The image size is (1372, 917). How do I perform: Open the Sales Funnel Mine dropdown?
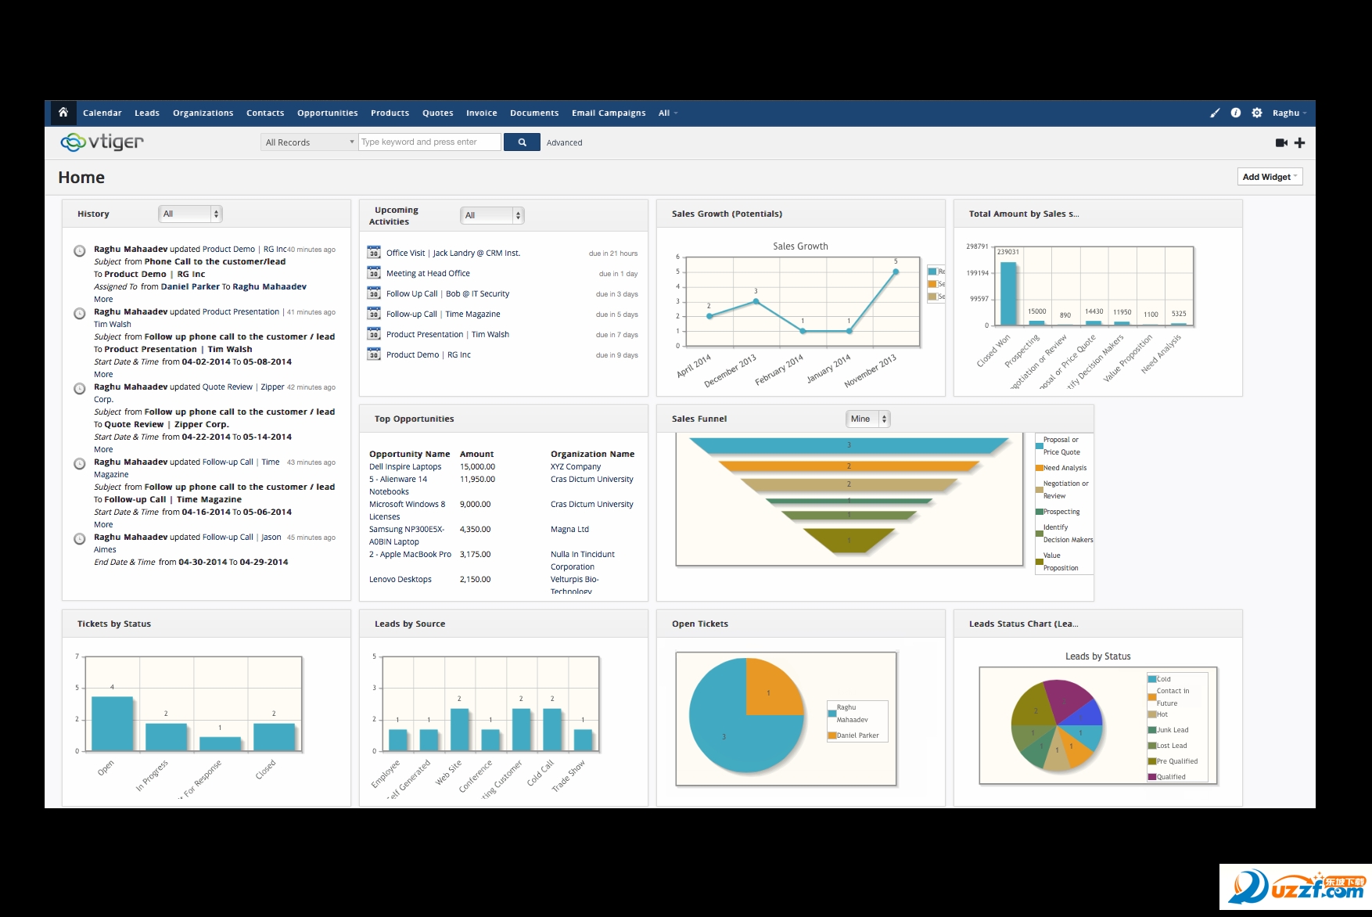click(868, 419)
